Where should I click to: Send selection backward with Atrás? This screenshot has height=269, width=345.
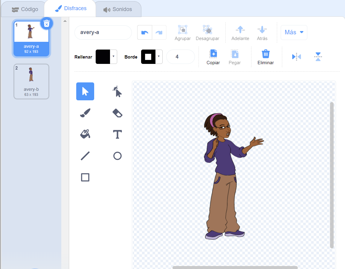point(262,33)
